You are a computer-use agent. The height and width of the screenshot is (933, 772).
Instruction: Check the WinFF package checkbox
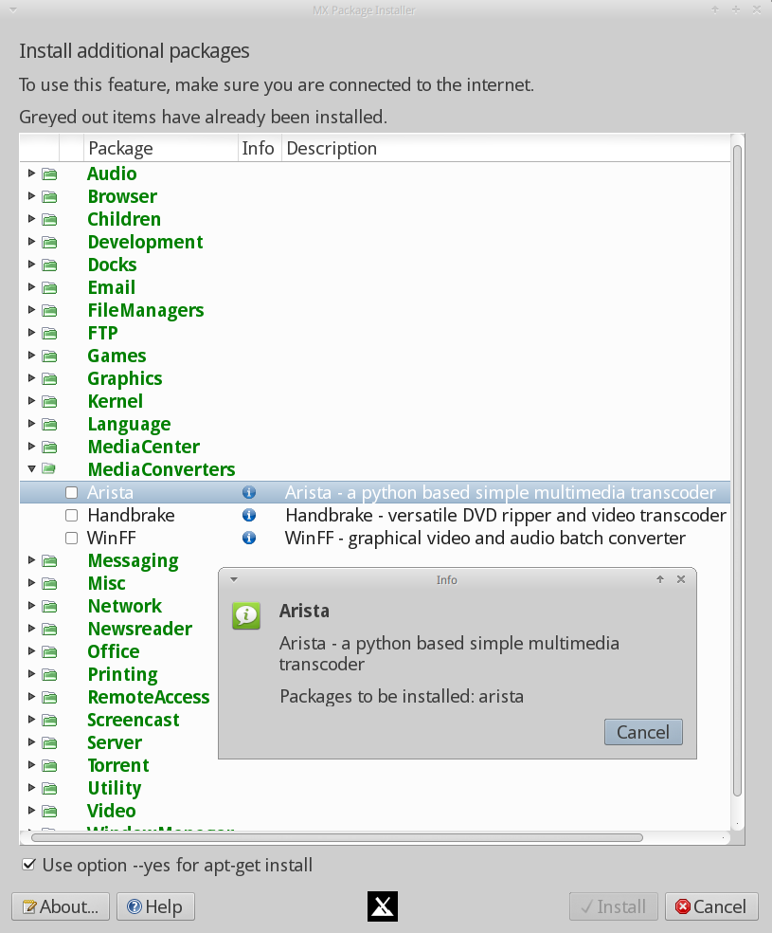point(71,538)
